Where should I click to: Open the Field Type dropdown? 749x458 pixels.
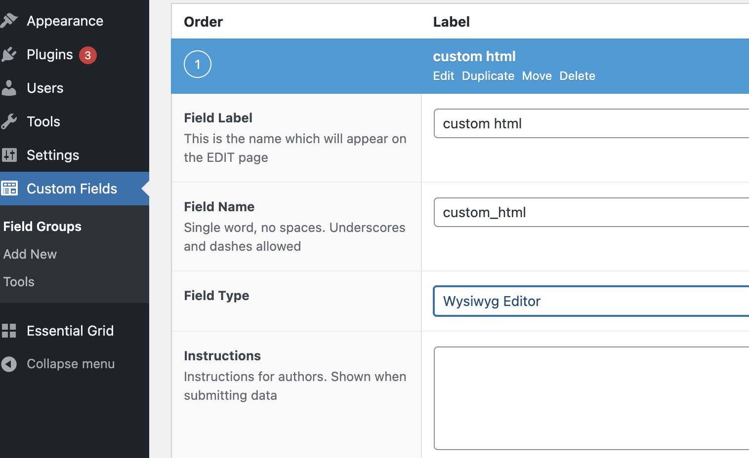click(590, 301)
